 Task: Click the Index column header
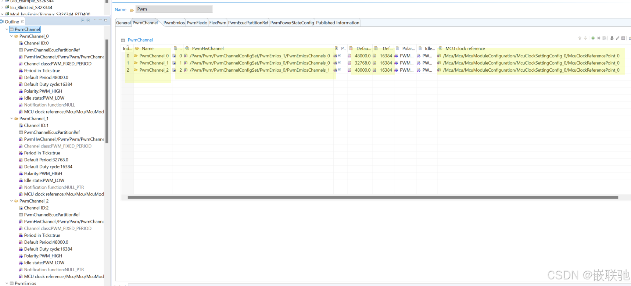tap(128, 48)
